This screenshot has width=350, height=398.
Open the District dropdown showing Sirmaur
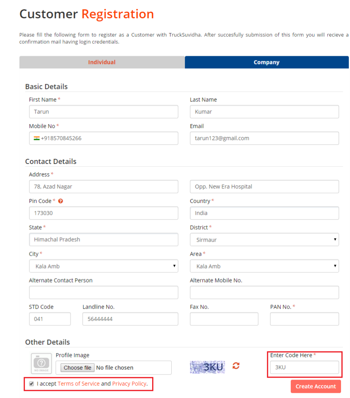click(264, 240)
